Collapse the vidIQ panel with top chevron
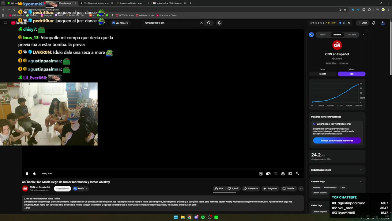The height and width of the screenshot is (221, 392). tap(363, 35)
